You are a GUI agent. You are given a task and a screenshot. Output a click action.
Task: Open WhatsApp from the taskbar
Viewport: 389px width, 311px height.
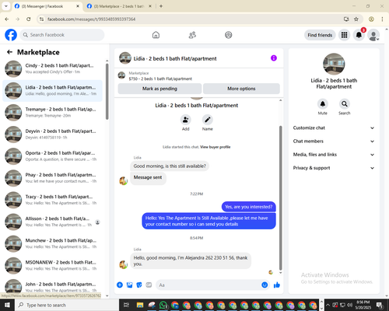pos(163,305)
